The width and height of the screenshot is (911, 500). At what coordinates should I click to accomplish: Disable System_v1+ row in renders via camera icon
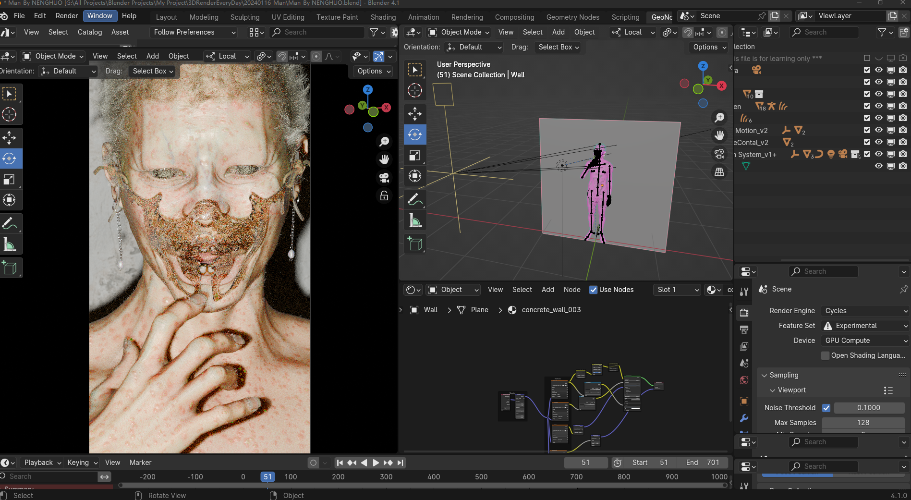coord(903,154)
